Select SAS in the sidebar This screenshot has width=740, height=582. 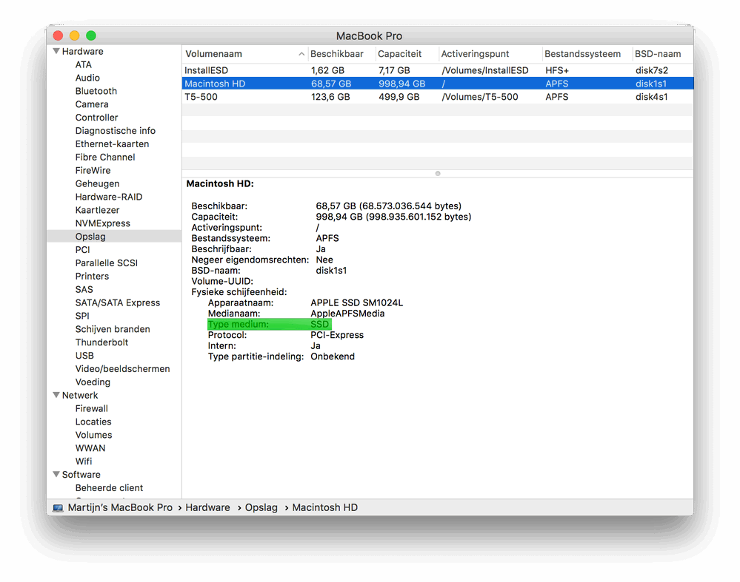(84, 289)
